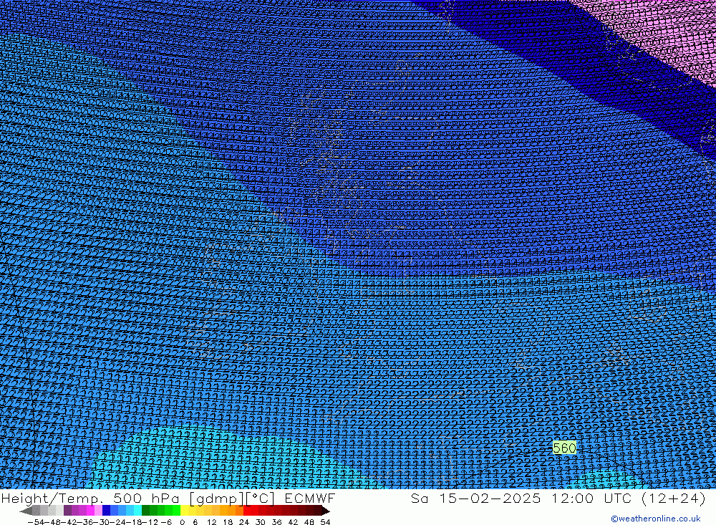
Task: Pick the dark green legend swatch
Action: point(145,511)
